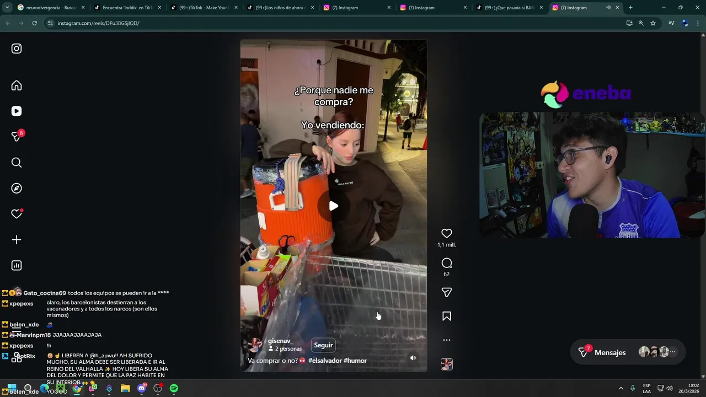This screenshot has width=706, height=397.
Task: Open the #elsalvador hashtag
Action: 324,361
